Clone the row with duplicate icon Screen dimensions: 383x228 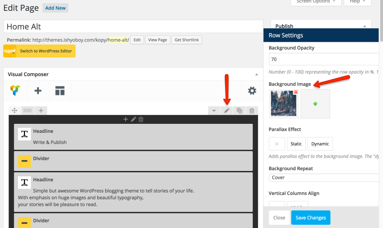point(239,110)
